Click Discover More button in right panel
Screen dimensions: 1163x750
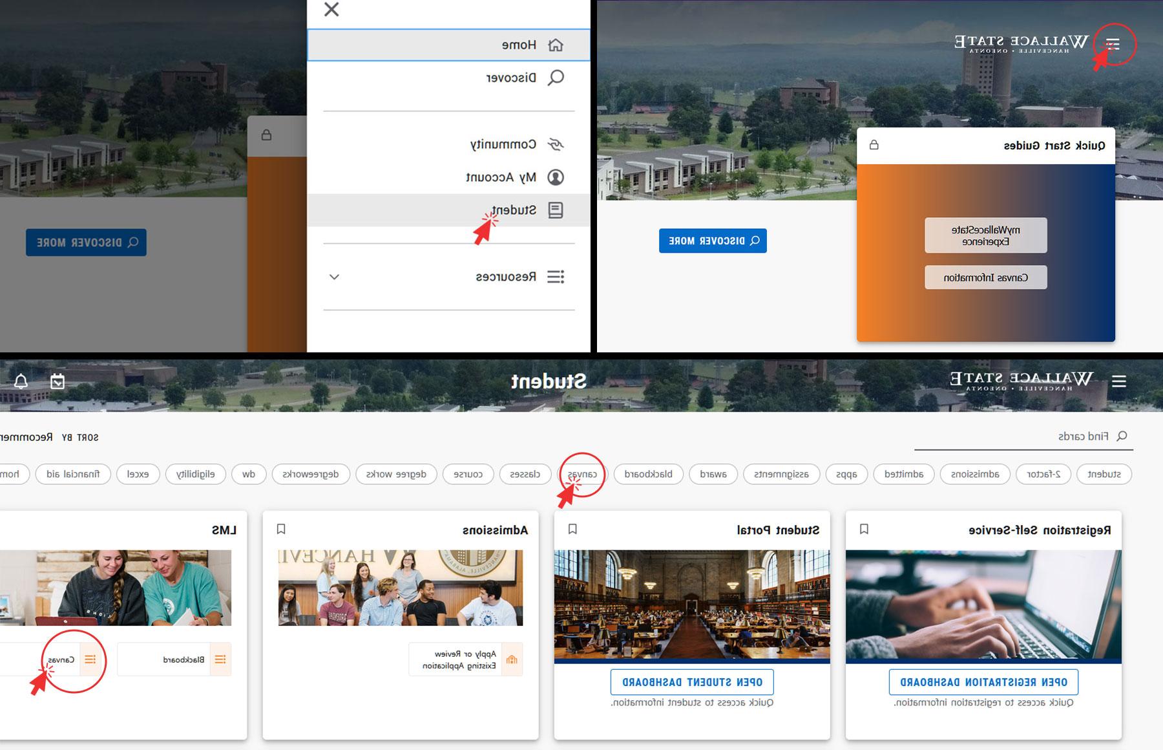tap(713, 241)
